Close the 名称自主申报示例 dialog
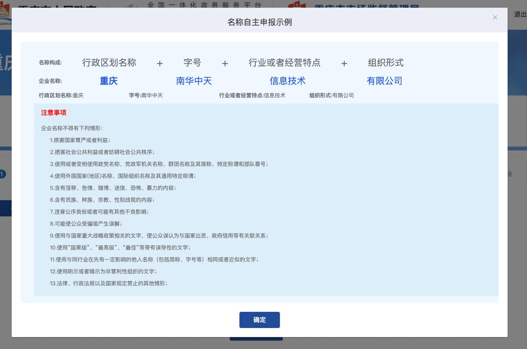This screenshot has width=527, height=349. click(495, 17)
